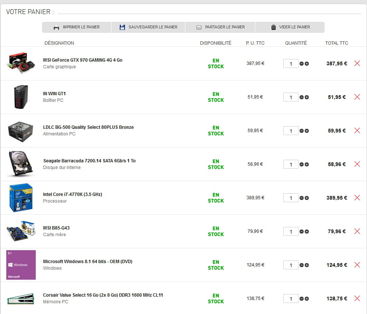This screenshot has width=367, height=314.
Task: Click the floppy disk Sauvegarder le panier icon
Action: 122,27
